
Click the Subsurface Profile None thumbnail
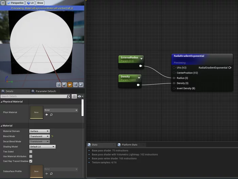(36, 171)
